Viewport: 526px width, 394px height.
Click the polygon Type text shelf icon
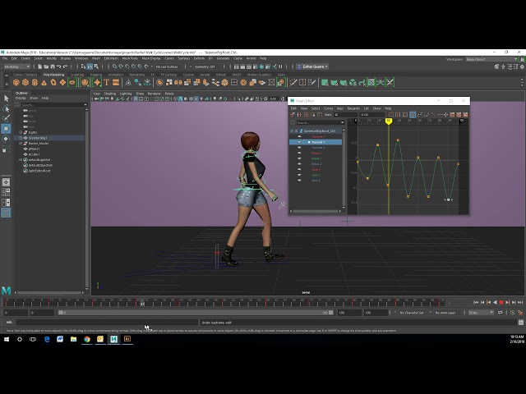(107, 82)
